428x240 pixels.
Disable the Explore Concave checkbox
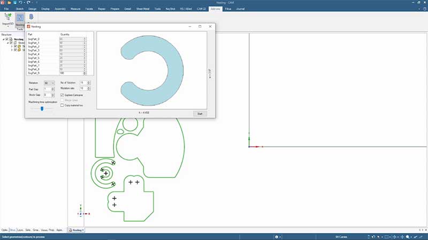coord(62,94)
